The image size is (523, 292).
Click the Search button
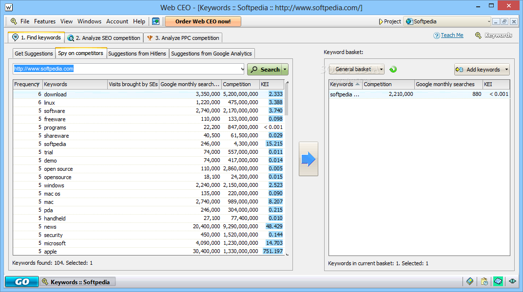pyautogui.click(x=265, y=69)
